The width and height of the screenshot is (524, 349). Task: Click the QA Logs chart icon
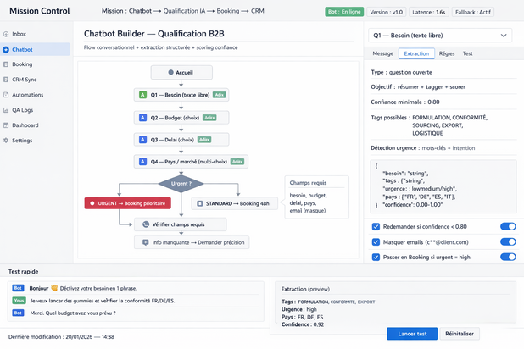(7, 110)
